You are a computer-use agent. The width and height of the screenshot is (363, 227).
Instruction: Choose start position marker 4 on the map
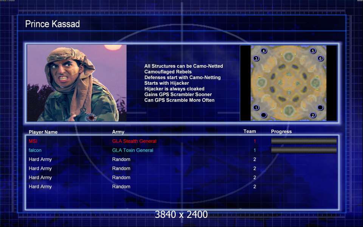tap(264, 51)
